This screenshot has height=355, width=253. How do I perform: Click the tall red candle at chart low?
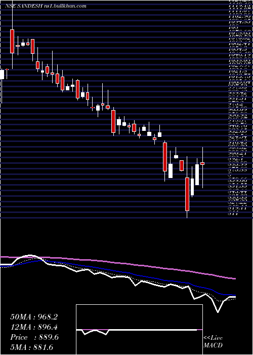click(x=187, y=194)
